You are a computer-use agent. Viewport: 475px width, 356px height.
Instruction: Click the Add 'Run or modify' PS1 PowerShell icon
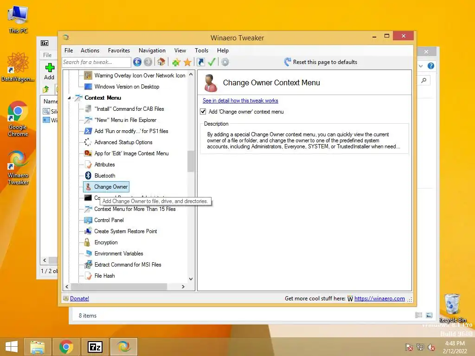88,131
